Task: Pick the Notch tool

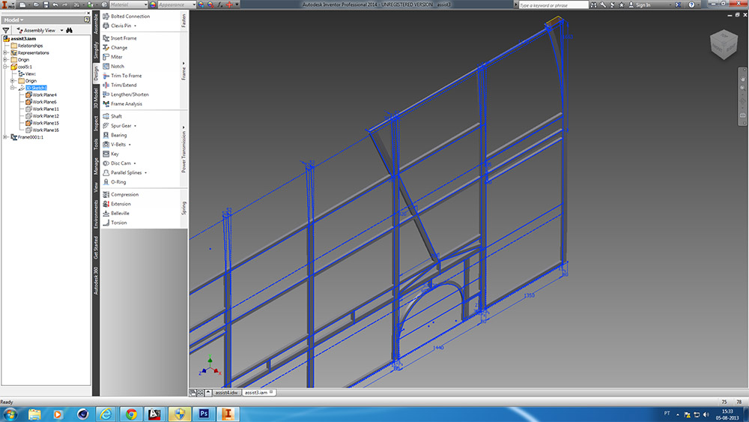Action: click(113, 67)
